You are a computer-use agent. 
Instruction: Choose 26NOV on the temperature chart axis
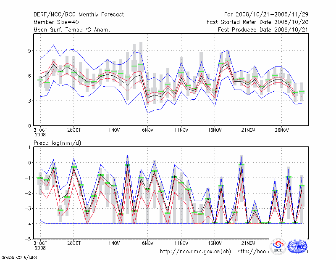[282, 130]
